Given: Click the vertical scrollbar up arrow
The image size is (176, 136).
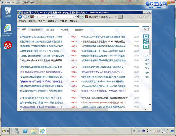Looking at the screenshot, I should tap(150, 27).
